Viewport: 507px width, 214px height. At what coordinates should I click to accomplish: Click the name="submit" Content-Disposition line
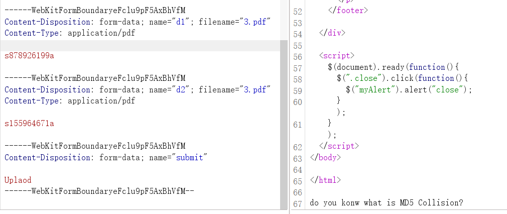point(106,157)
